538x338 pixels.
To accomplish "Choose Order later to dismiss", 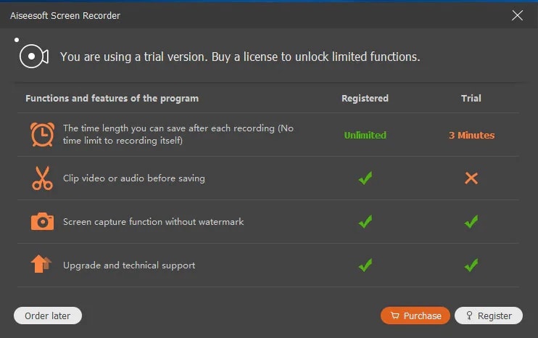I will pos(48,316).
